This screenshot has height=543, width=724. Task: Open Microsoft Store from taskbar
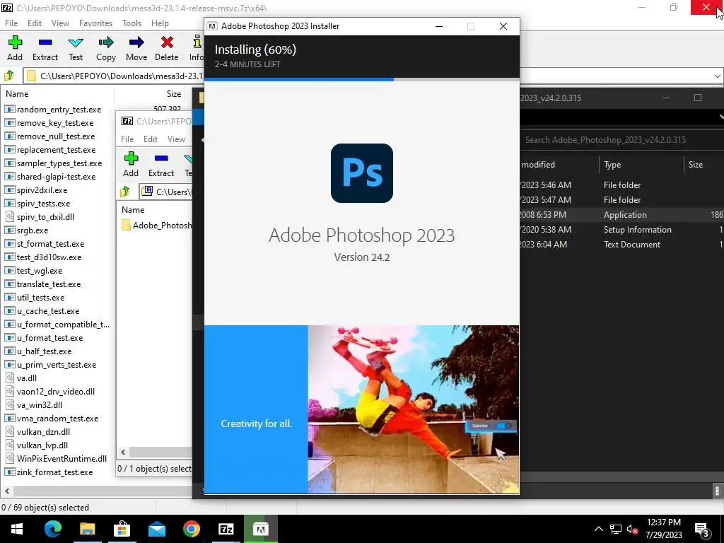pyautogui.click(x=122, y=529)
